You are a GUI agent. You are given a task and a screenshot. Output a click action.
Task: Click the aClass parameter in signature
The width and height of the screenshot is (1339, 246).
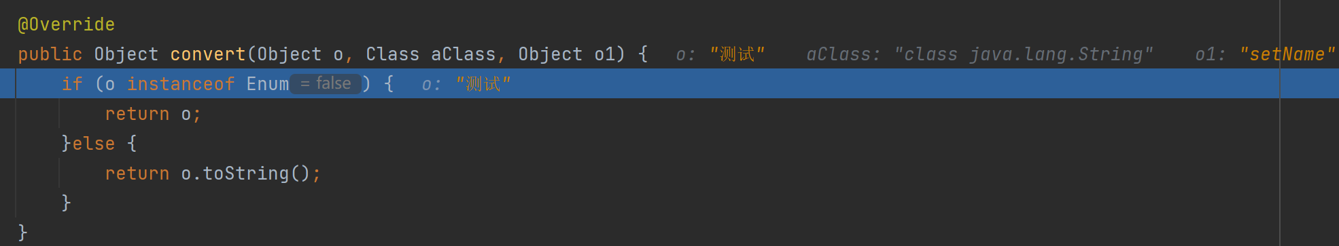tap(463, 54)
